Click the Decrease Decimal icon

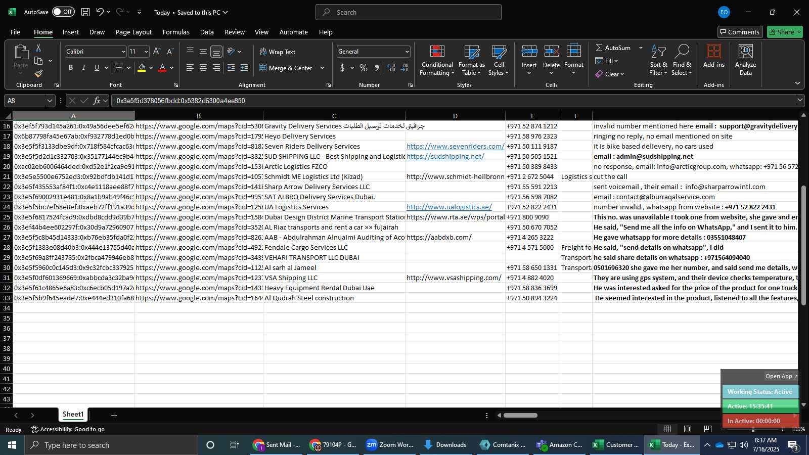point(404,68)
